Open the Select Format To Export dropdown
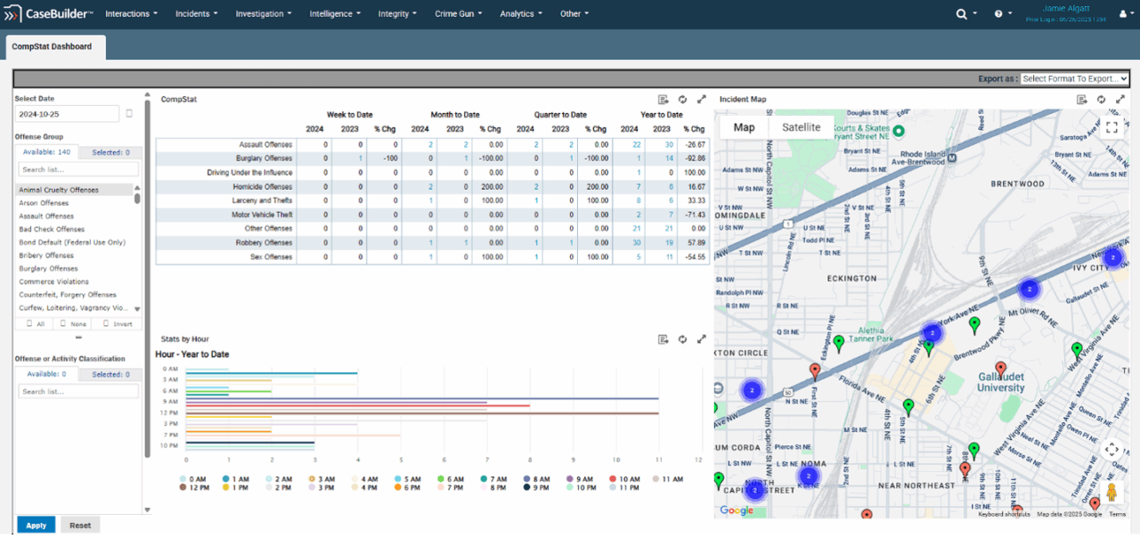 pyautogui.click(x=1075, y=78)
